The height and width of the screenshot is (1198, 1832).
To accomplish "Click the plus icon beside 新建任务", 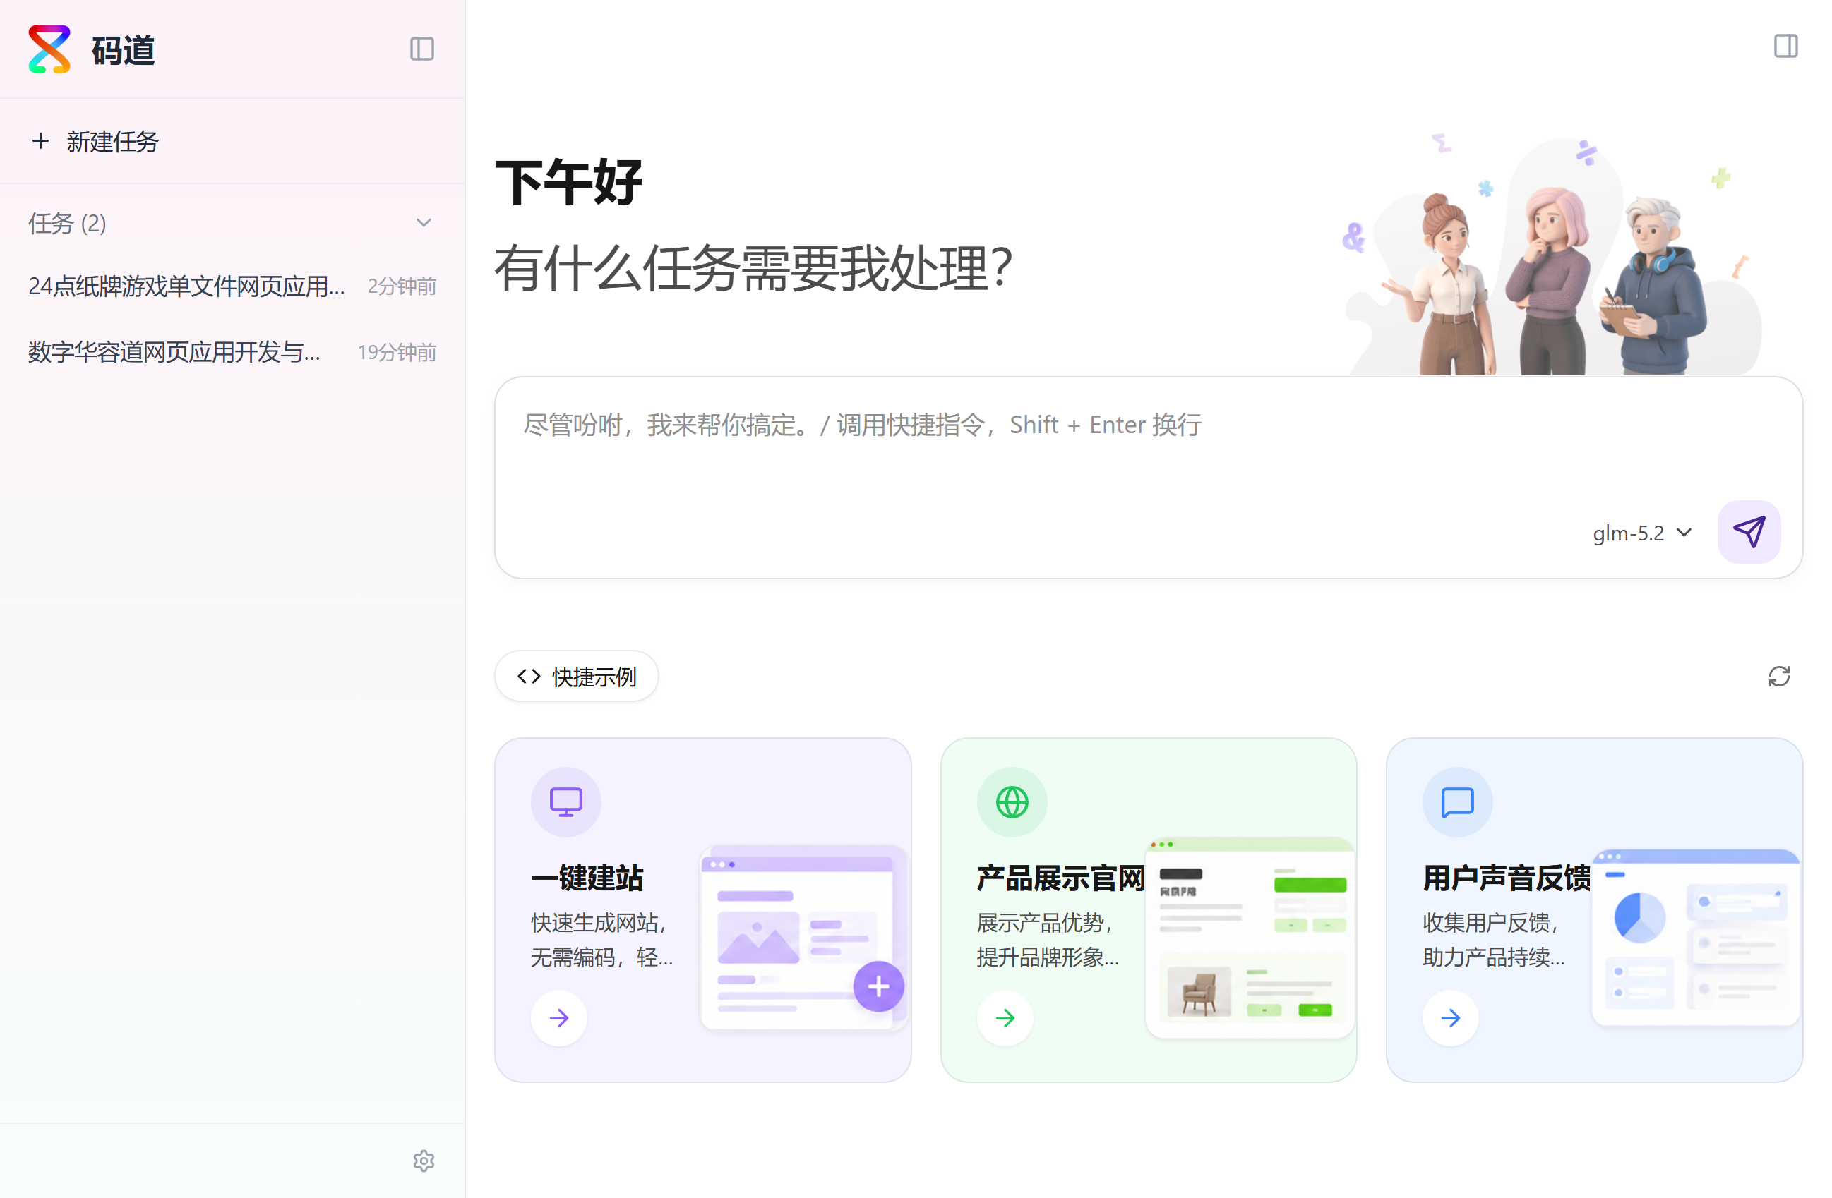I will [40, 141].
